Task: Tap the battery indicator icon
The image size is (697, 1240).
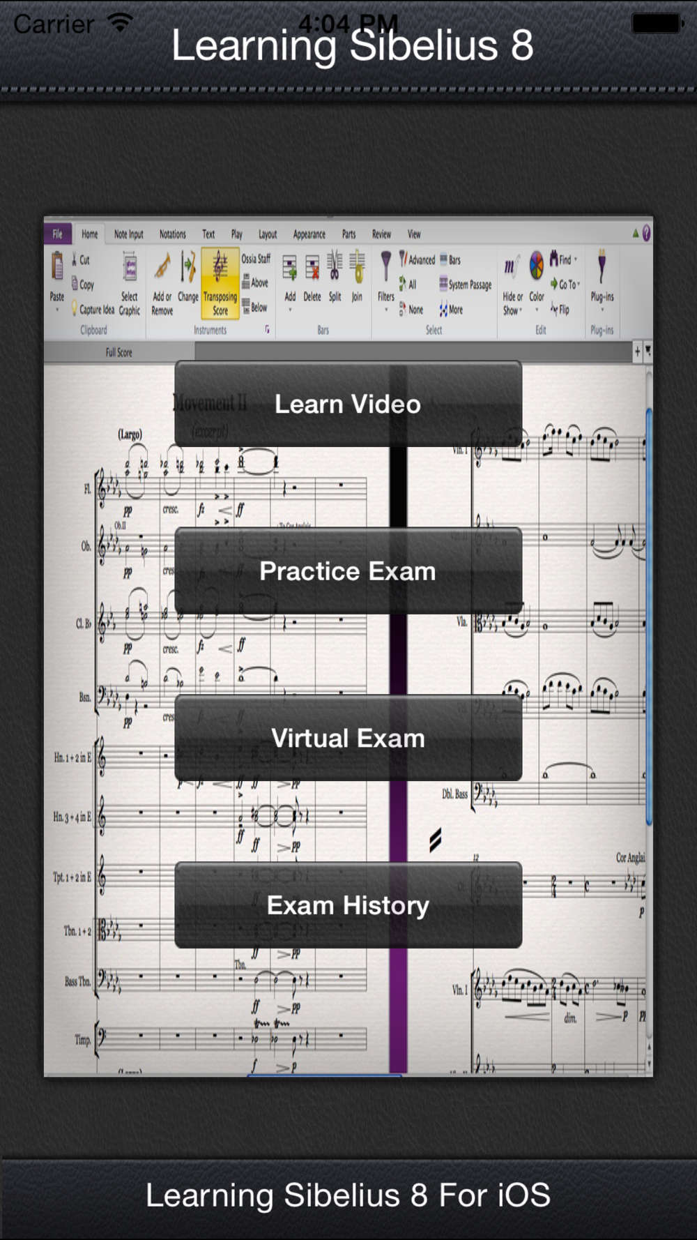Action: tap(656, 23)
